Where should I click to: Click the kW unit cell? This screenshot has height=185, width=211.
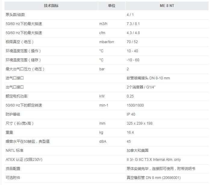[102, 96]
